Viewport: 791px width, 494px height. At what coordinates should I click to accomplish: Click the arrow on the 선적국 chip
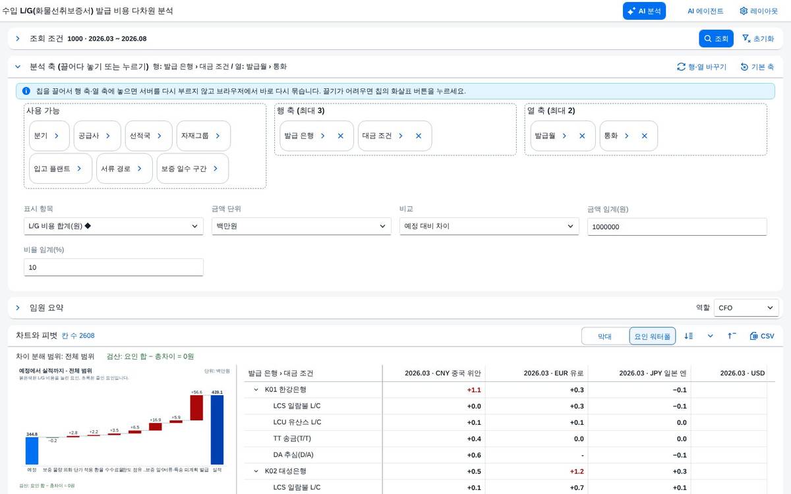160,136
